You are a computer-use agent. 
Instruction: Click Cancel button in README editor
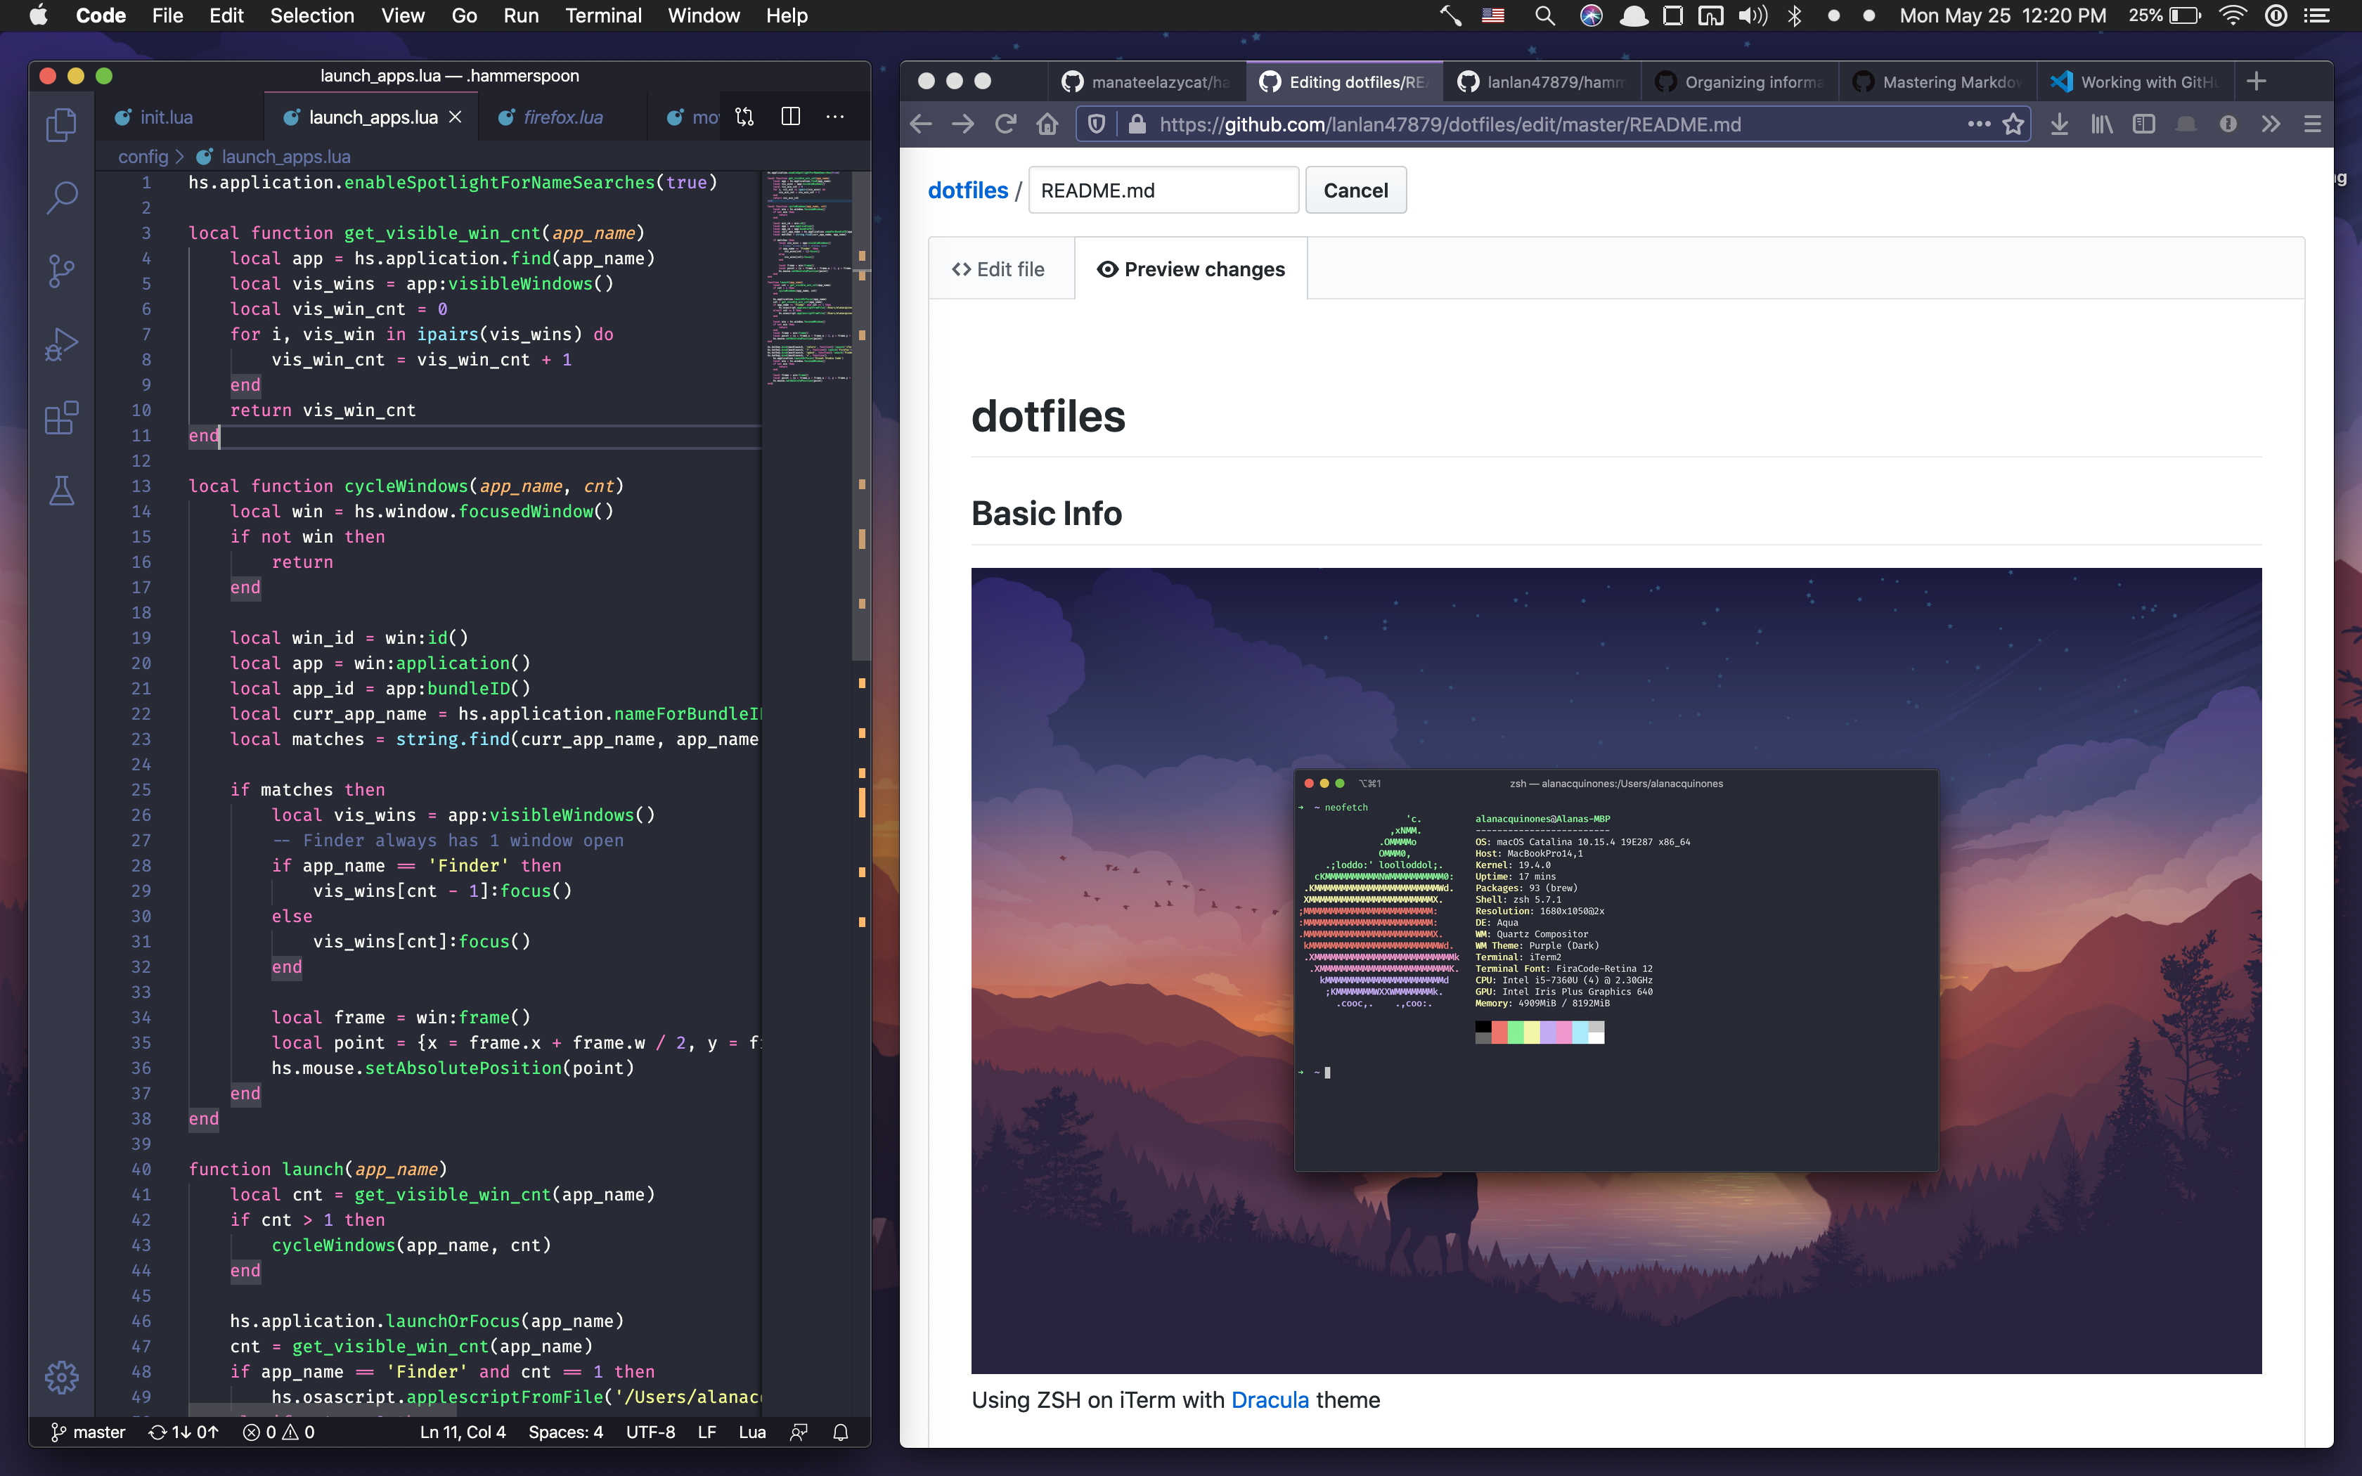coord(1355,190)
